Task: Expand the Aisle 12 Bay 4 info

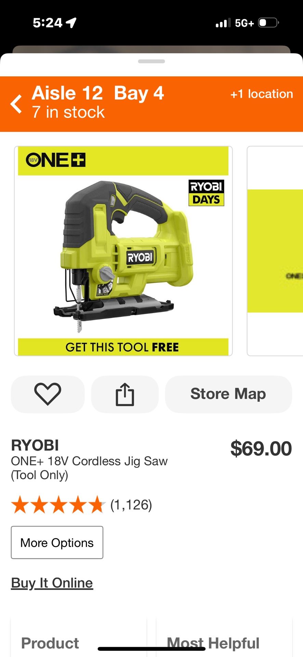Action: click(98, 93)
